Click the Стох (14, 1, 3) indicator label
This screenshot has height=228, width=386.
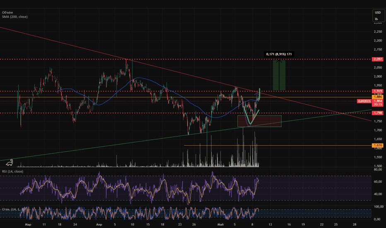[13, 209]
